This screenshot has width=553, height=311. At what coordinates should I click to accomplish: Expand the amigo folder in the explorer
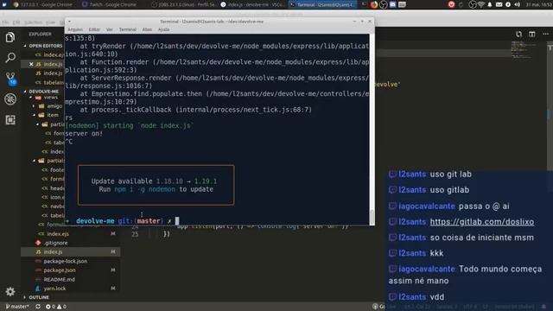coord(49,105)
